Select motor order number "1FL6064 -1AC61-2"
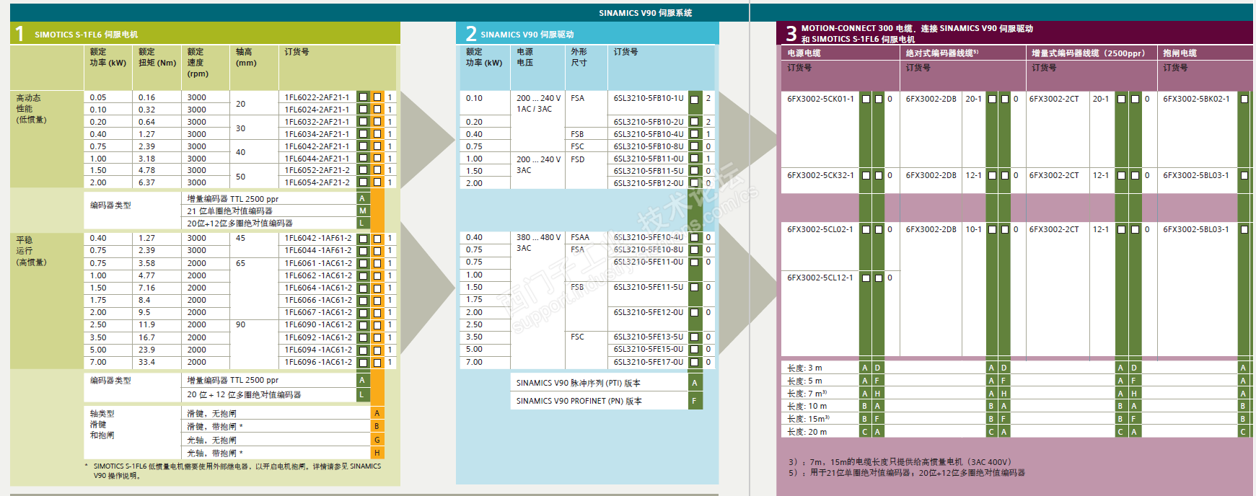The width and height of the screenshot is (1256, 496). 318,288
